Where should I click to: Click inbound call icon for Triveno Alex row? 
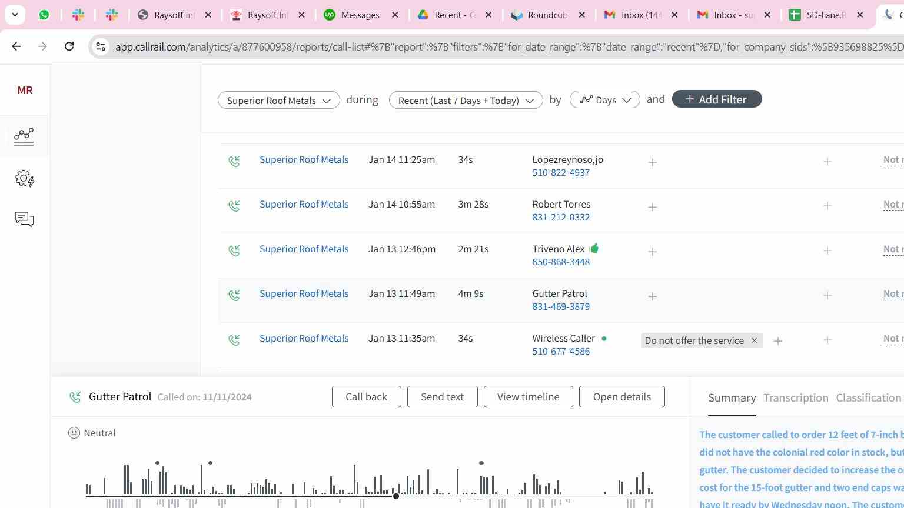(x=234, y=250)
